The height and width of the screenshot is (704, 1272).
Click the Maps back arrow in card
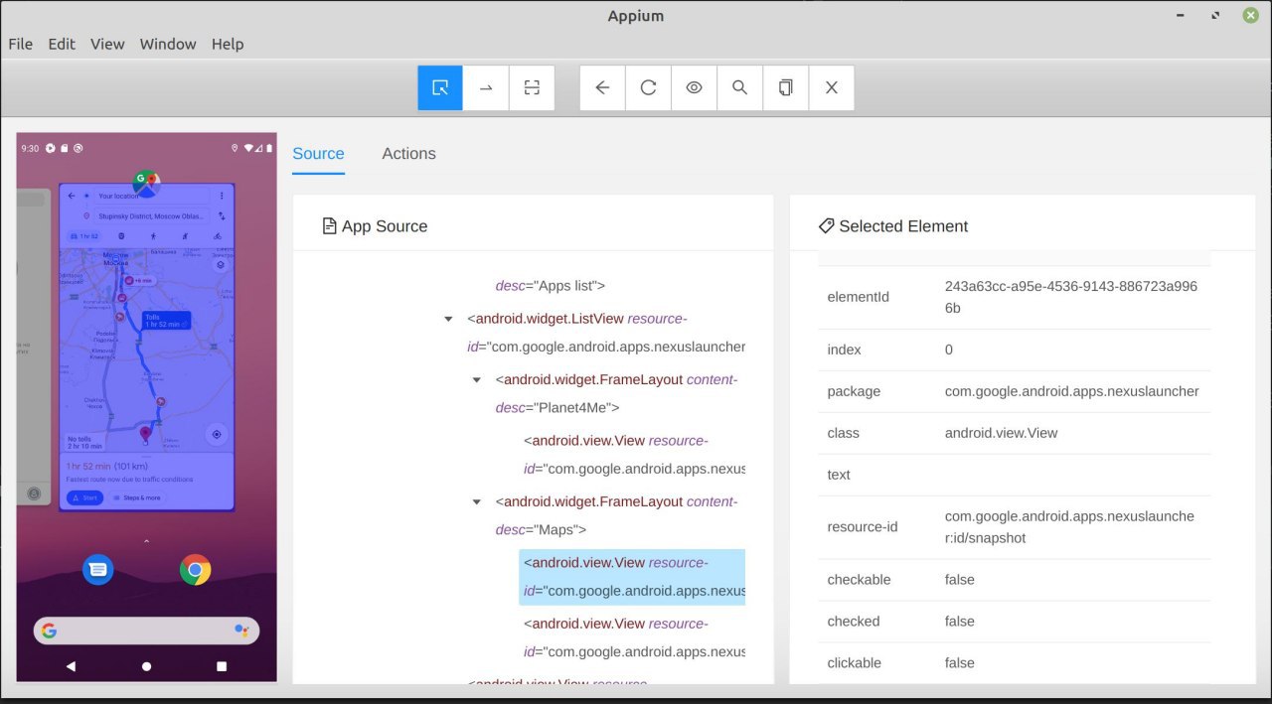coord(72,196)
